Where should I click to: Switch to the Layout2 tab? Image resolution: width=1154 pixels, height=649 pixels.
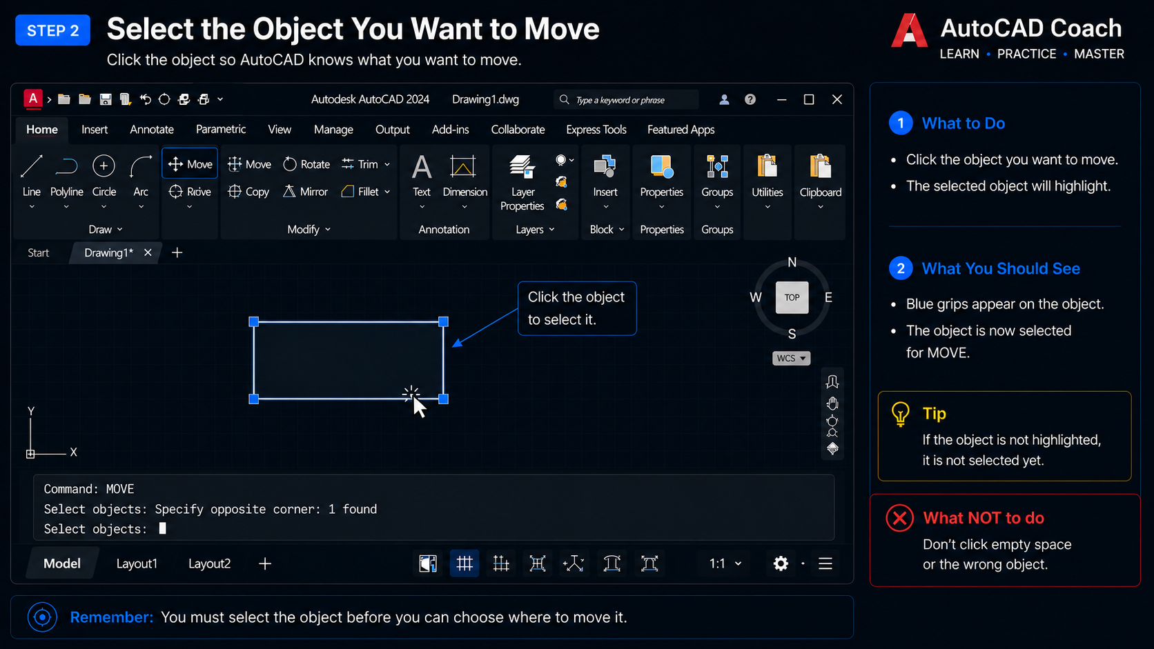[210, 563]
